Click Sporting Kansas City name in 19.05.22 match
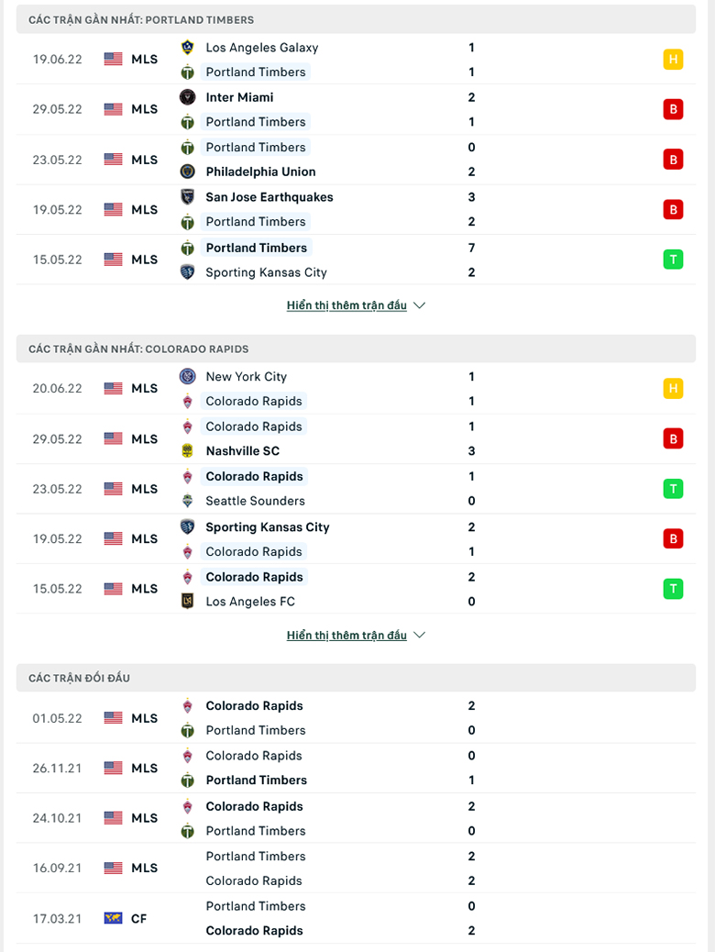This screenshot has width=715, height=952. [268, 527]
